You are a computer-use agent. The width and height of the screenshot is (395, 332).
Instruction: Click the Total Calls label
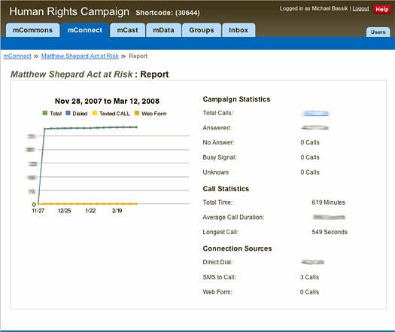pos(218,113)
